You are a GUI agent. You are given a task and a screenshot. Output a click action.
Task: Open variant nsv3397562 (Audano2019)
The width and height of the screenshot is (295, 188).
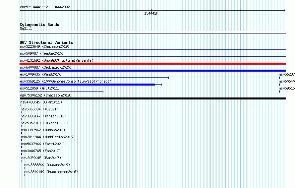pyautogui.click(x=44, y=130)
